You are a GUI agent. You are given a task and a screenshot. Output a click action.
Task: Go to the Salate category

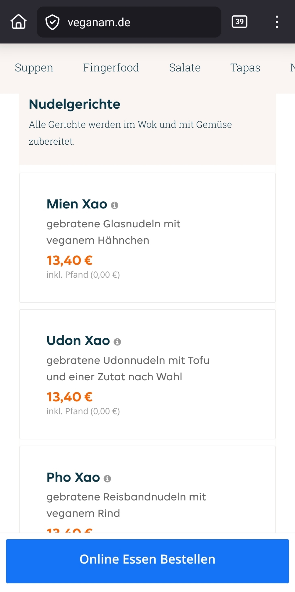click(185, 68)
